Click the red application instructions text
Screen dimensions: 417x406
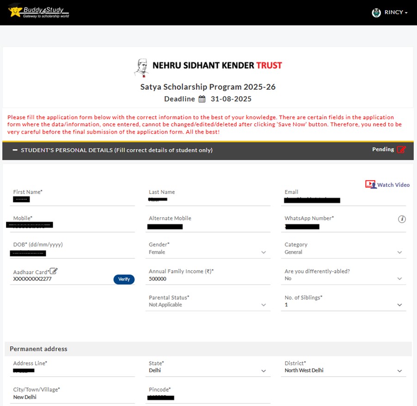click(x=204, y=124)
